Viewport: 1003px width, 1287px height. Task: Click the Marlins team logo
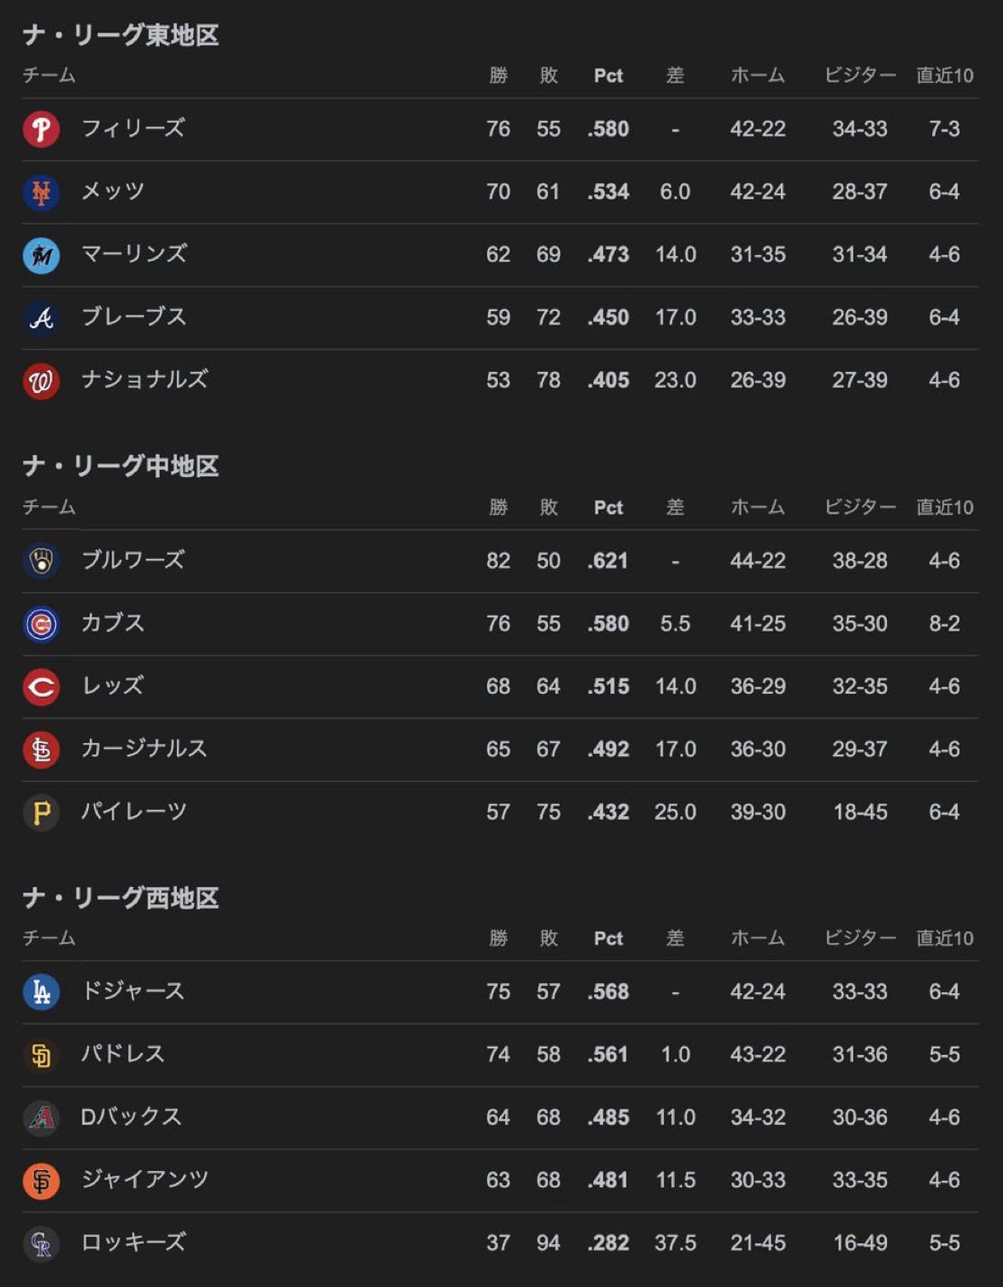coord(41,255)
